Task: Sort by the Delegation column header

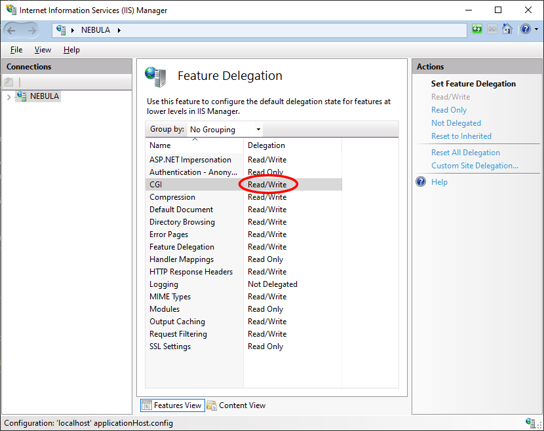Action: point(292,145)
